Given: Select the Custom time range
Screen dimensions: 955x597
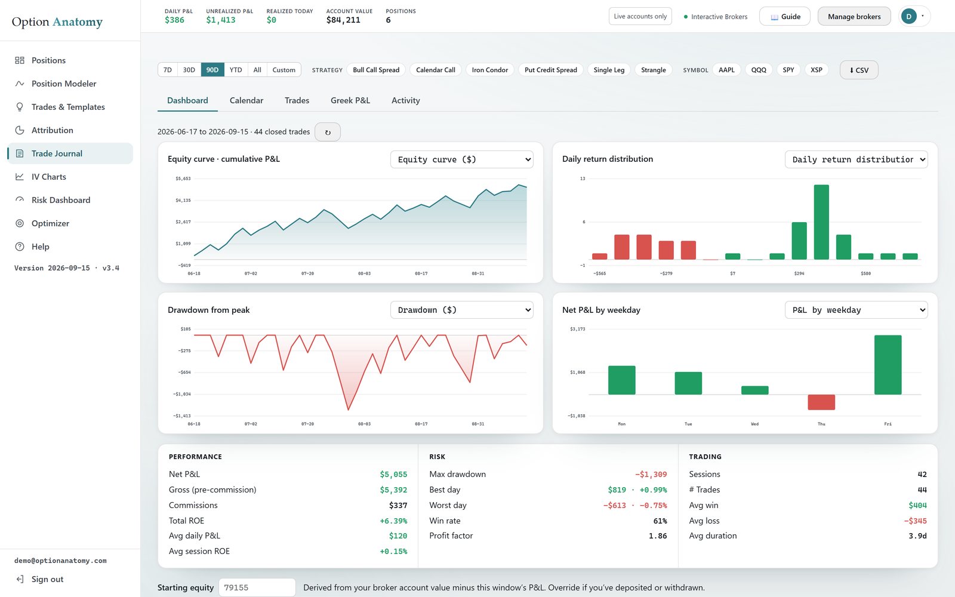Looking at the screenshot, I should click(x=284, y=70).
